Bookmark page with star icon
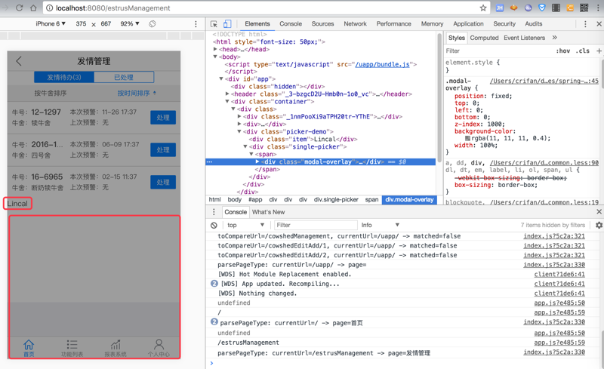The image size is (604, 369). [x=483, y=8]
